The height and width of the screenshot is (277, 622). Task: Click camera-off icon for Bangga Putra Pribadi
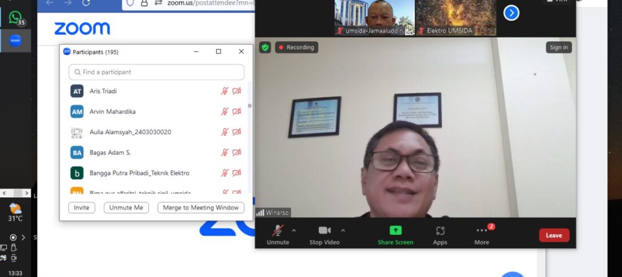[x=237, y=173]
